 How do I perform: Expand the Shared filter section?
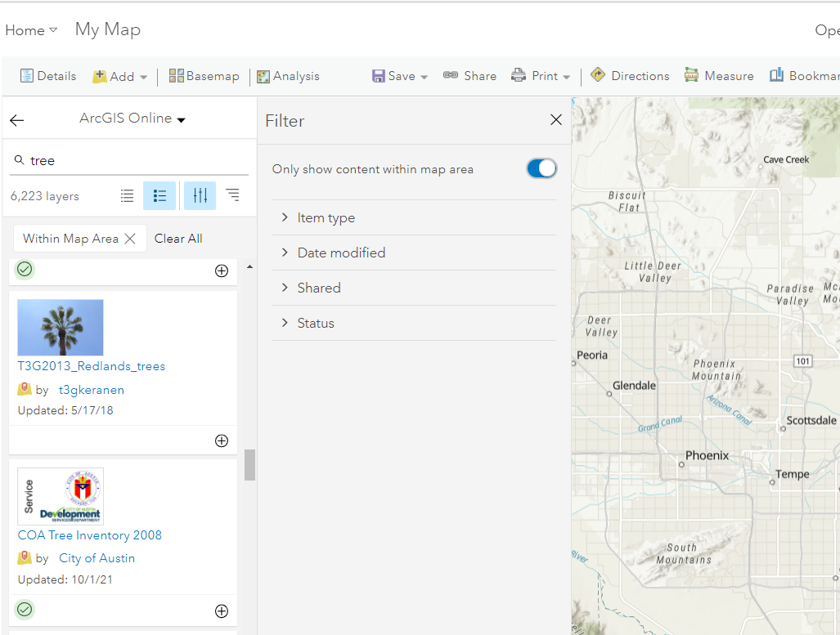click(x=414, y=288)
